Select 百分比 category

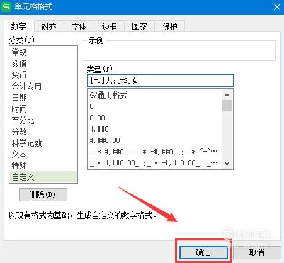coord(43,120)
